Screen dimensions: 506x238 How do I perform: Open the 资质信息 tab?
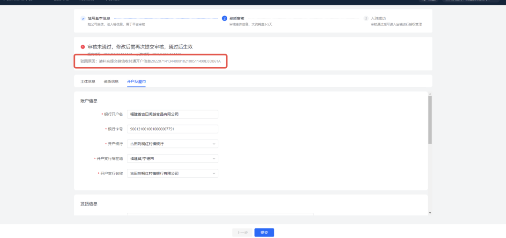pyautogui.click(x=111, y=82)
